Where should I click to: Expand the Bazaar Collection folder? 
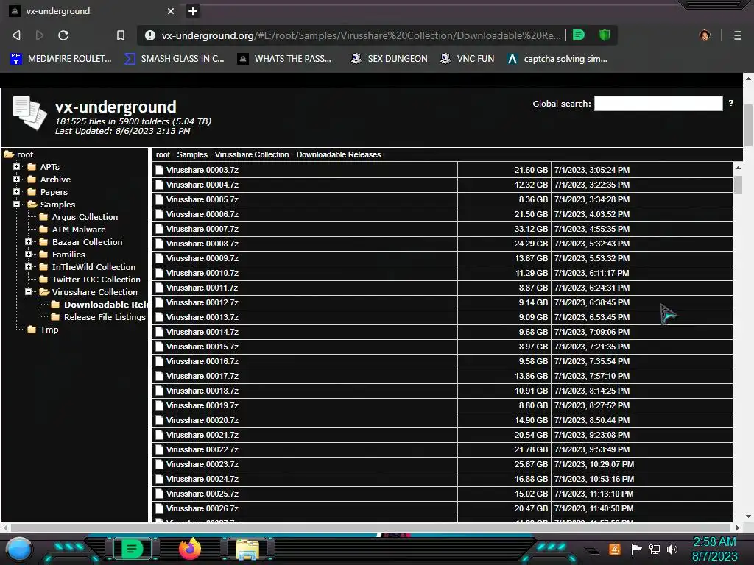(29, 241)
